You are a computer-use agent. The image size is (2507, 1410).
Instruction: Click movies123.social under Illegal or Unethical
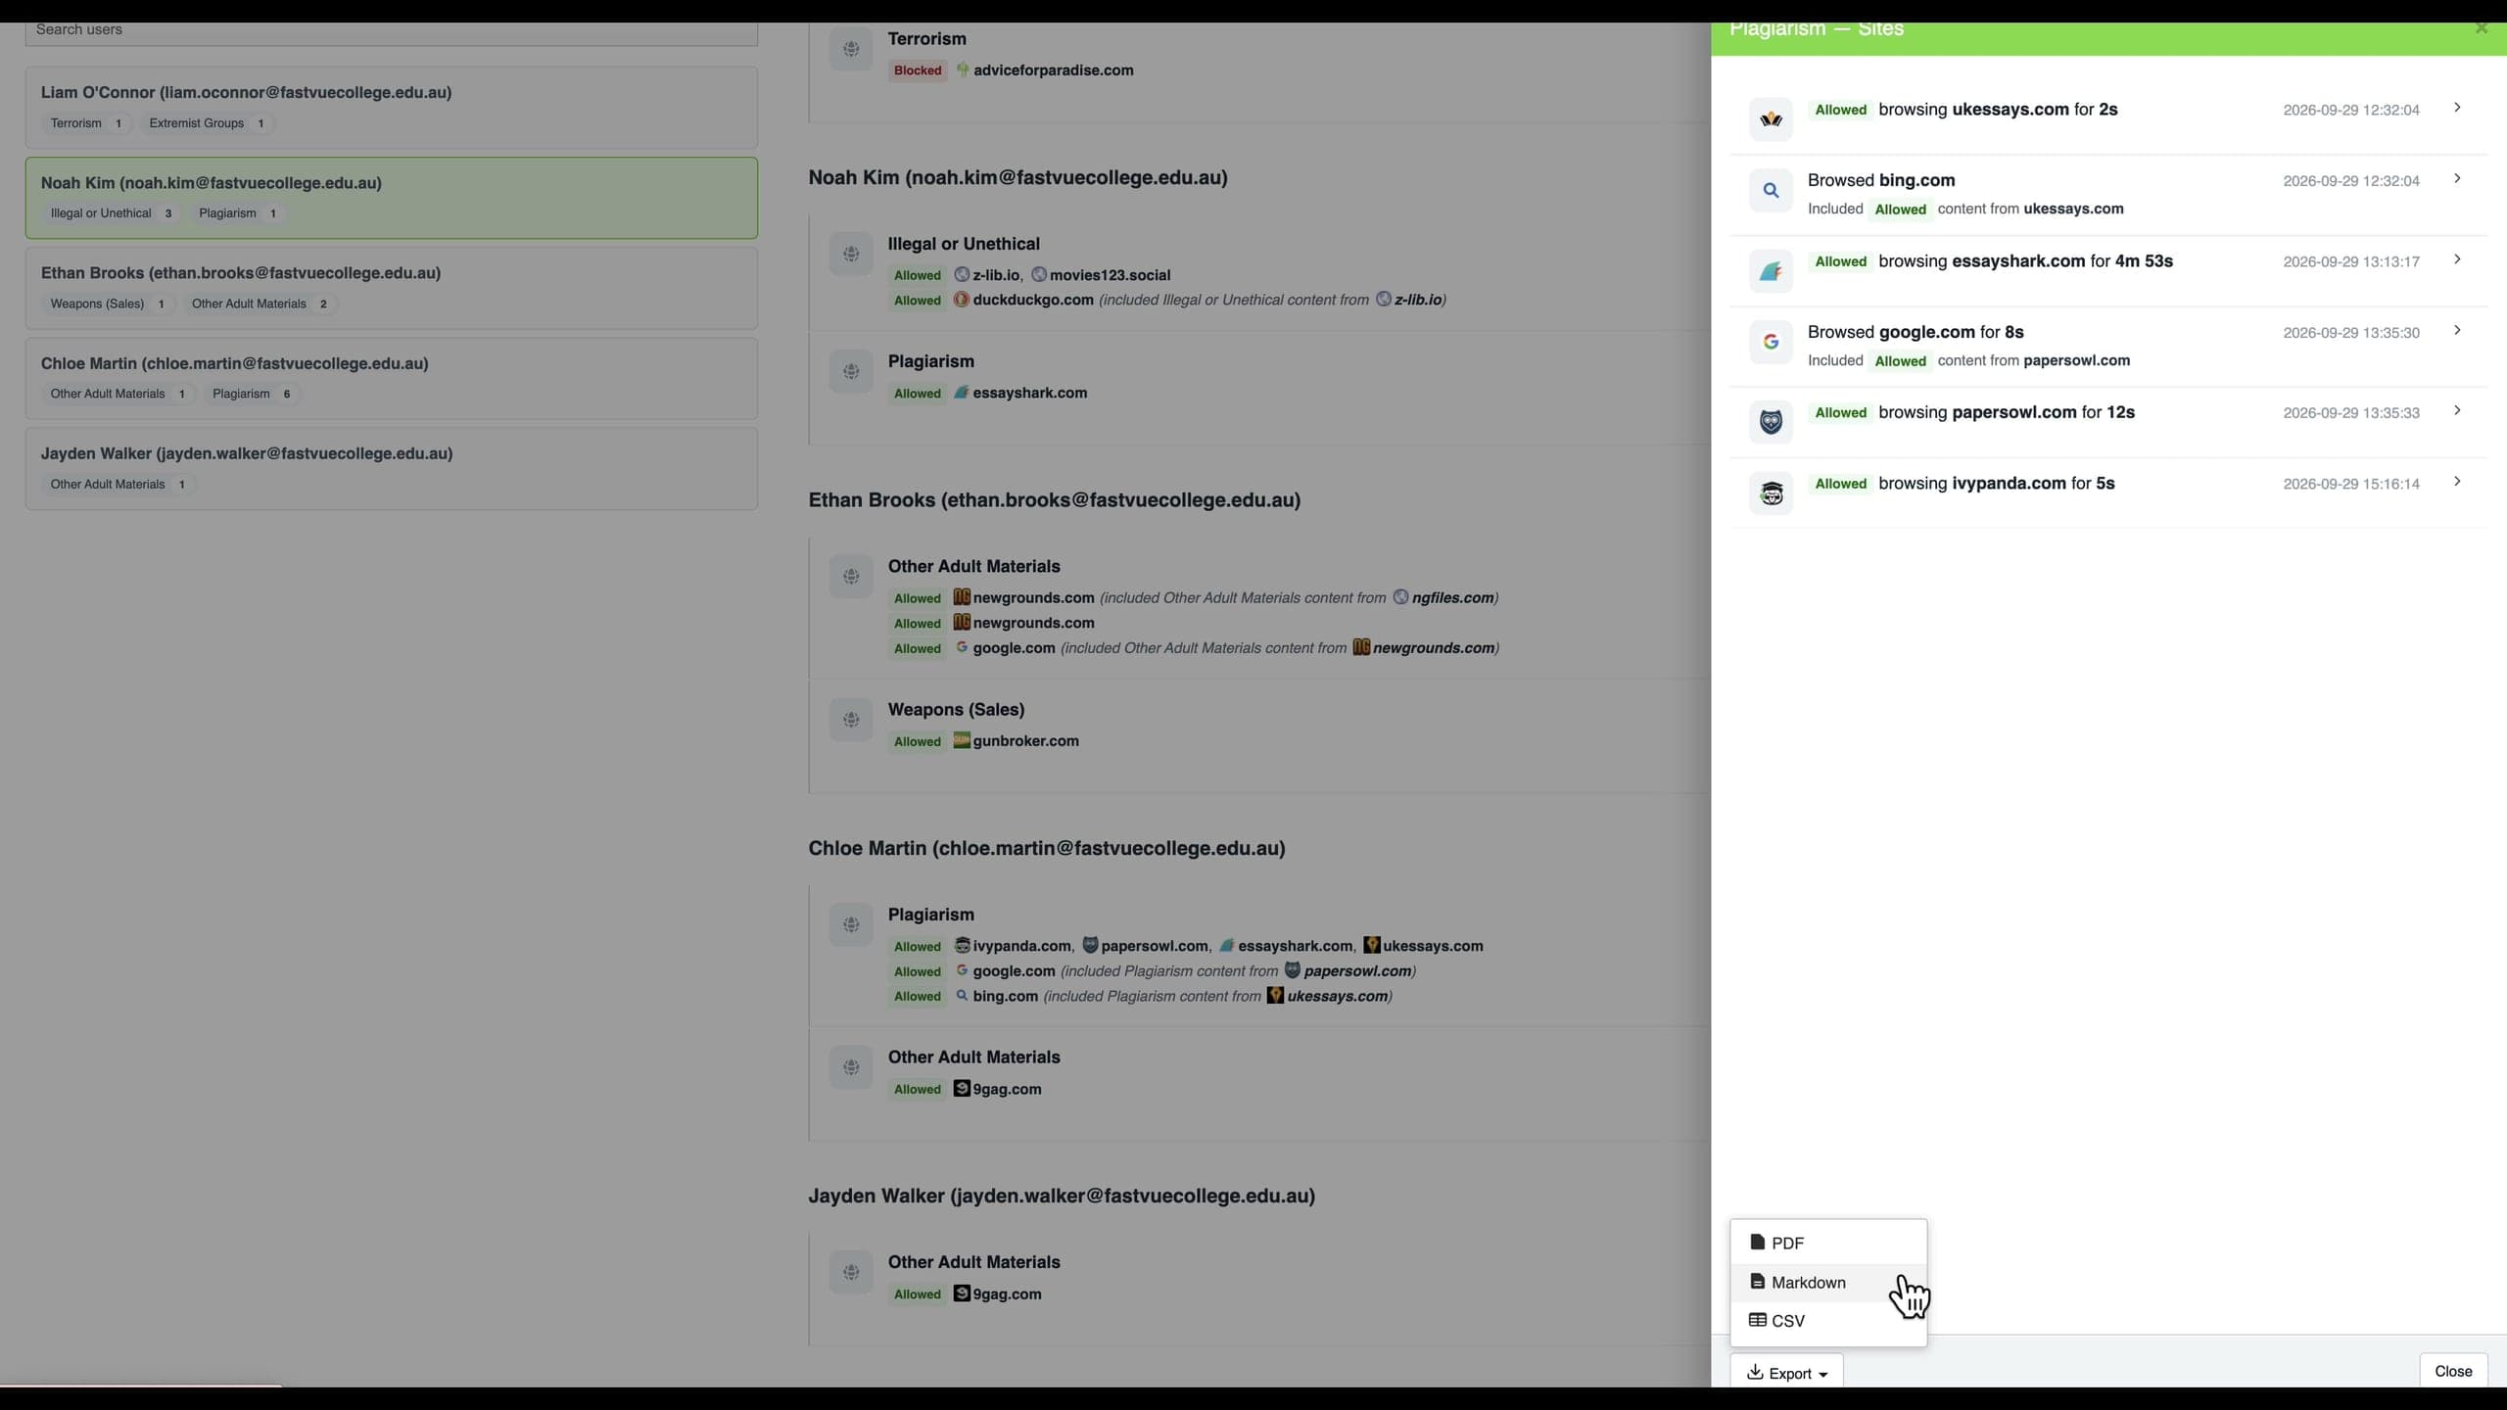point(1110,275)
